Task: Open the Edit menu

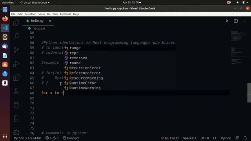Action: (20, 14)
